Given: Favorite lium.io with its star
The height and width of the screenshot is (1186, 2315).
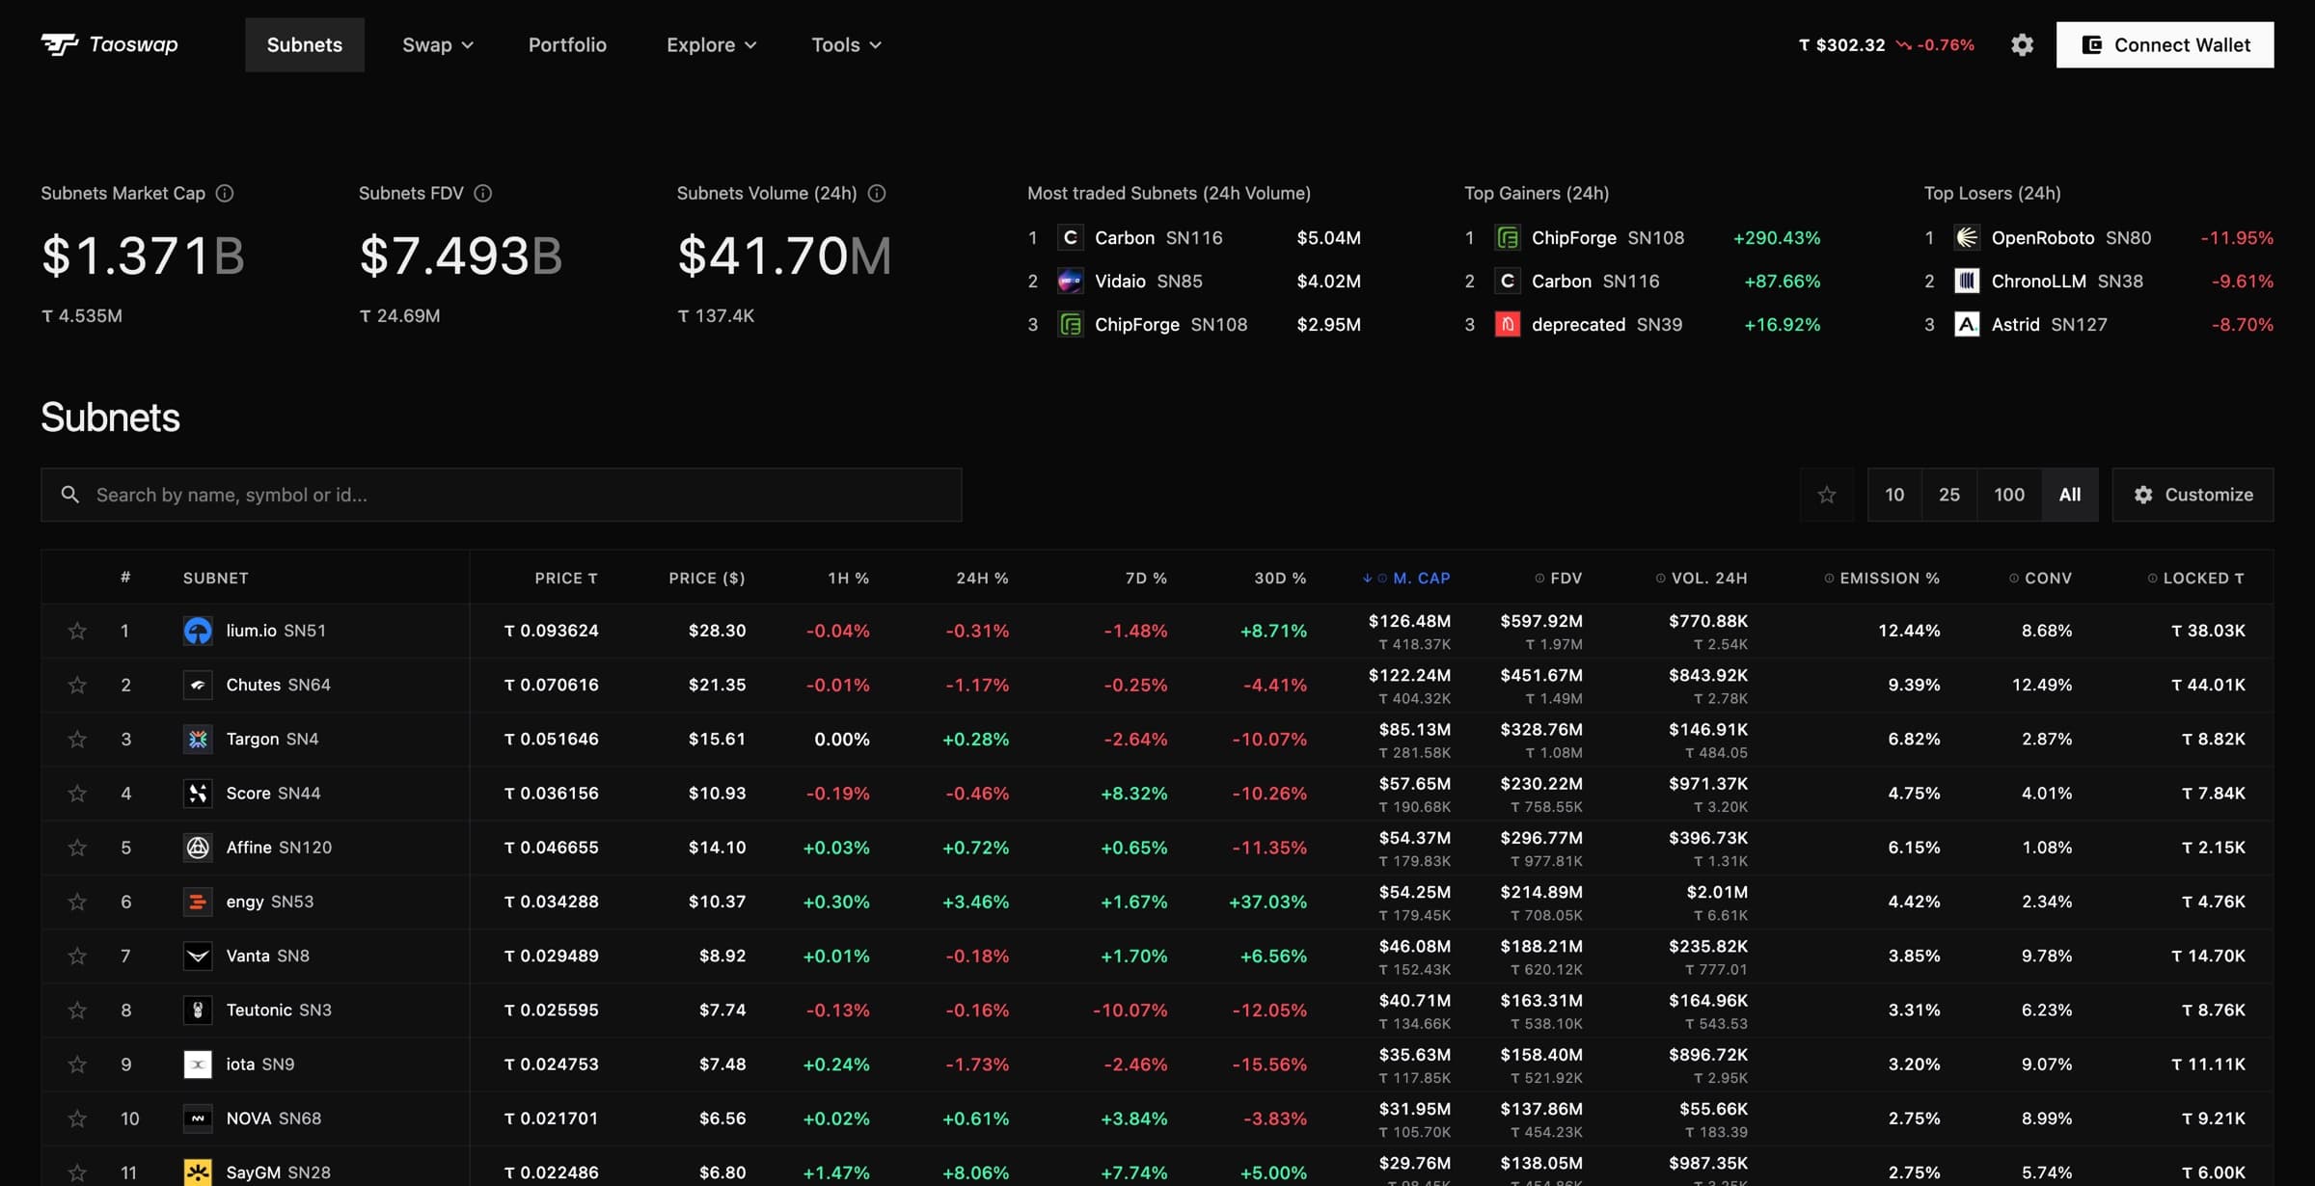Looking at the screenshot, I should click(77, 631).
